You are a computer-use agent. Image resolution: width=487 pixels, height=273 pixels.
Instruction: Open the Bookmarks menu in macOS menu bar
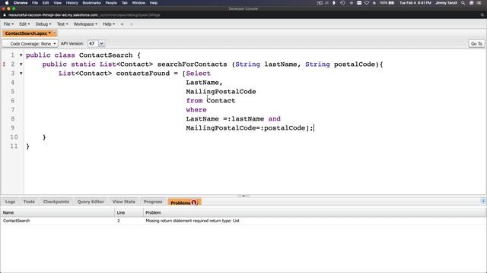91,3
